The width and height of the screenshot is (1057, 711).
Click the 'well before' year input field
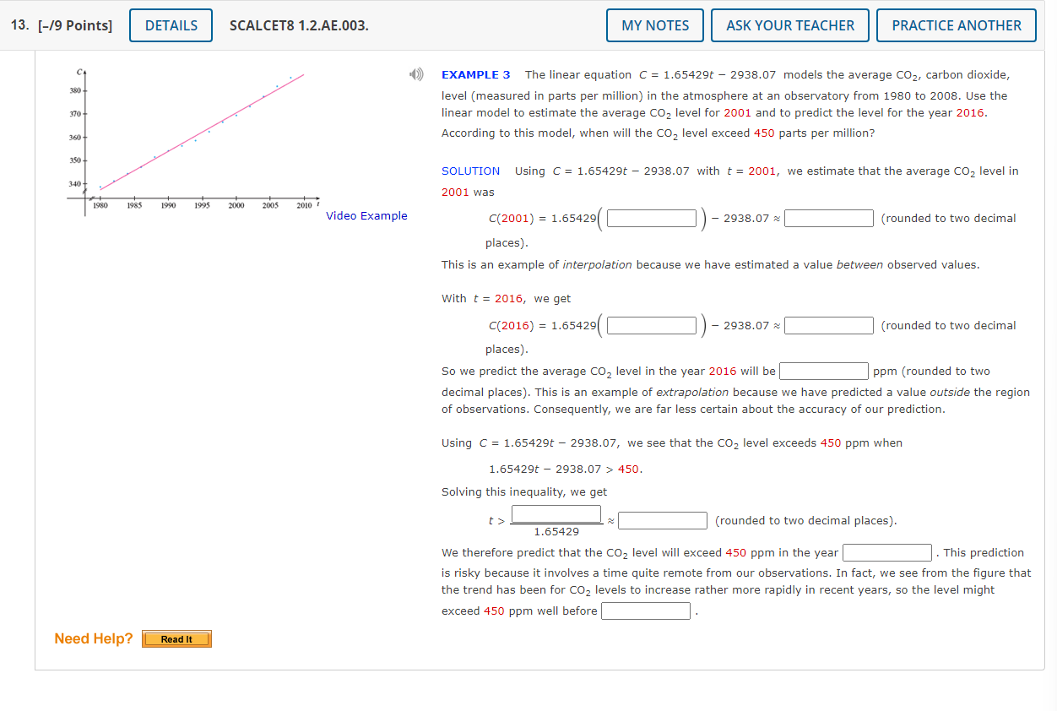pos(645,611)
